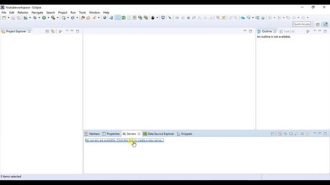Viewport: 330px width, 185px height.
Task: Maximize the editor area
Action: [x=251, y=31]
